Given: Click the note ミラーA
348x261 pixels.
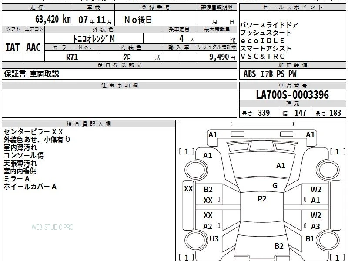Looking at the screenshot, I should (x=17, y=179).
